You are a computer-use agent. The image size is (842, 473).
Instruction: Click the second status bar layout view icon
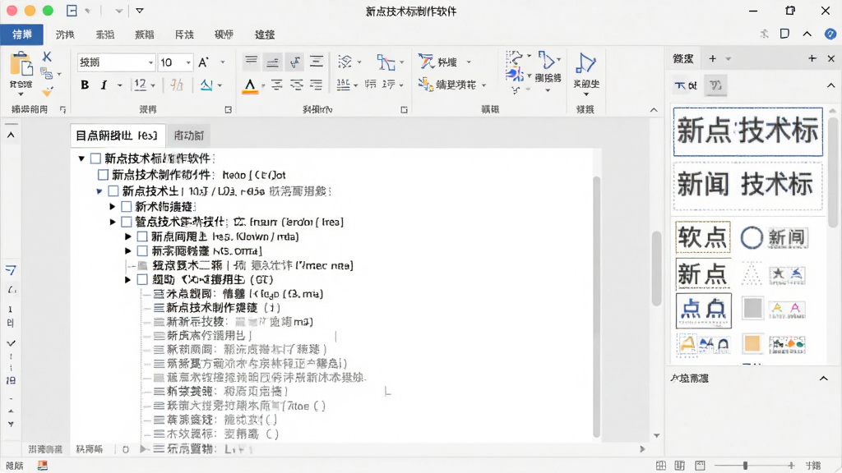(x=680, y=466)
